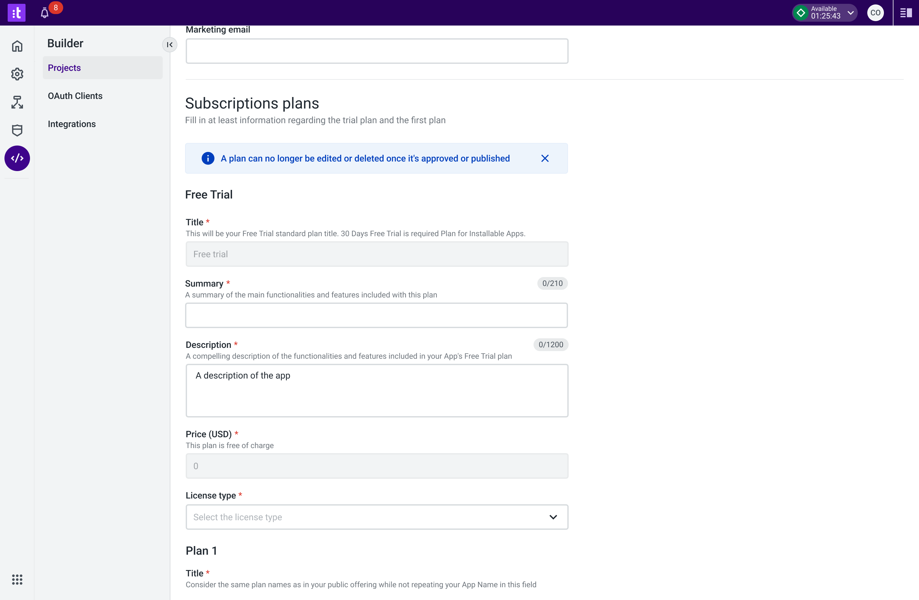Collapse the Builder sidebar panel
This screenshot has height=600, width=919.
pos(169,45)
